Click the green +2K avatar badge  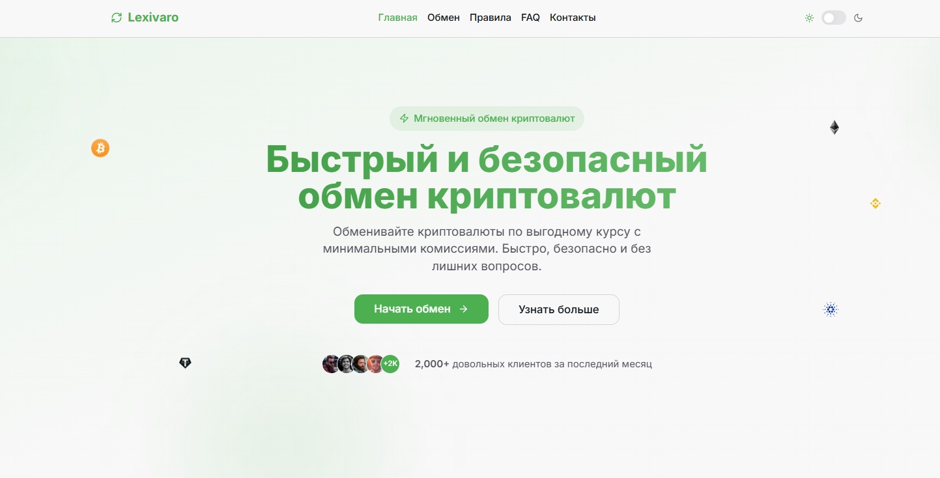click(x=390, y=363)
